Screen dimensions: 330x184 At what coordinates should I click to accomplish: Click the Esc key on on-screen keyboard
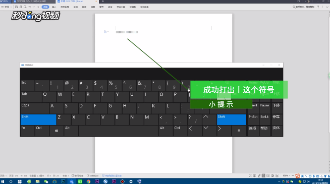(27, 85)
